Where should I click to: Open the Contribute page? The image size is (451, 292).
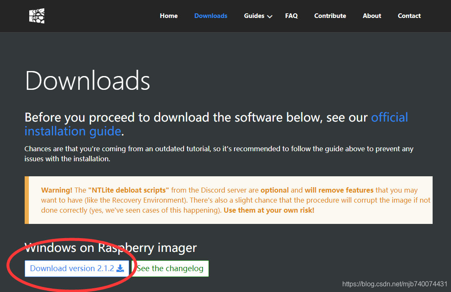coord(330,16)
